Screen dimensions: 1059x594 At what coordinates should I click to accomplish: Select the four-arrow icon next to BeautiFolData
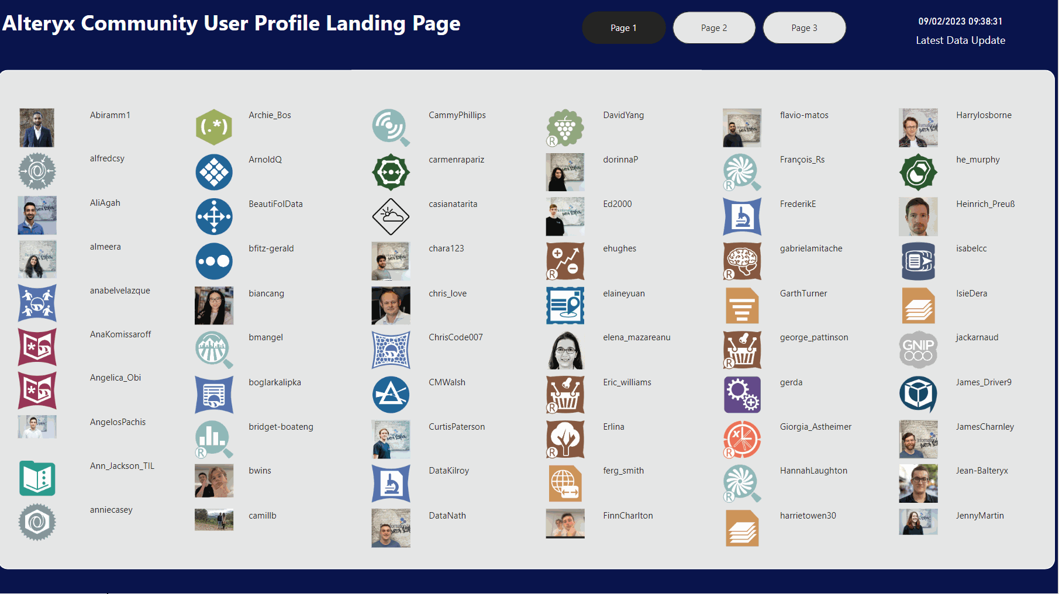pos(214,216)
